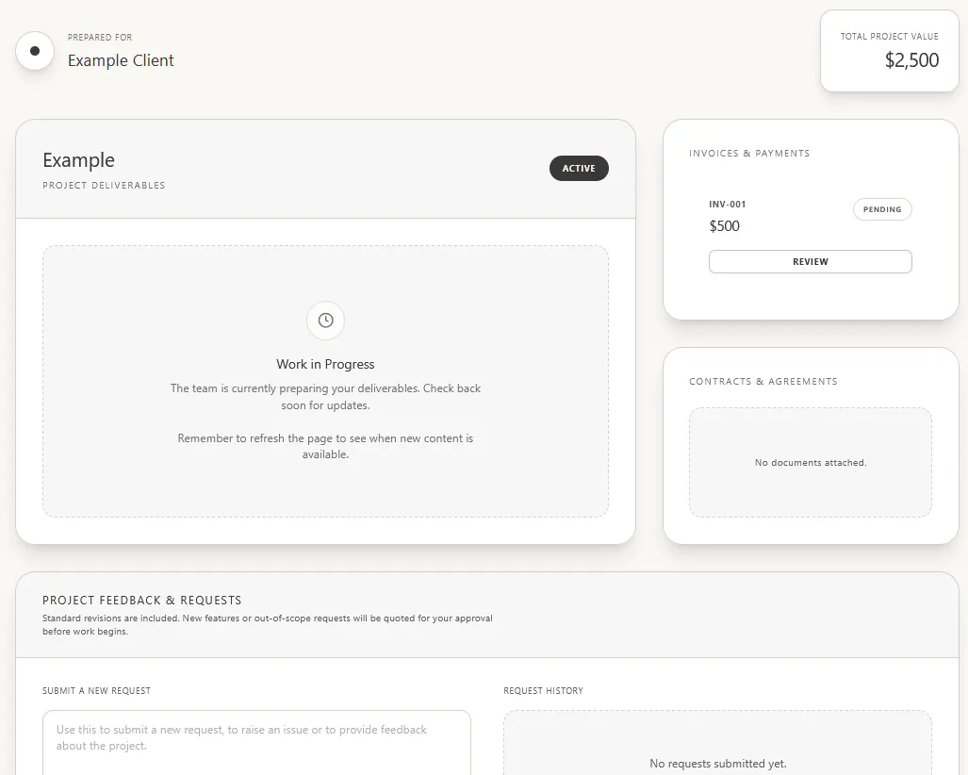This screenshot has width=968, height=775.
Task: Open invoice INV-001 with the Review button
Action: [x=810, y=262]
